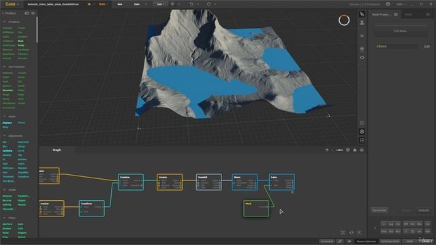Open the undo history dropdown arrow
The image size is (436, 245).
198,4
